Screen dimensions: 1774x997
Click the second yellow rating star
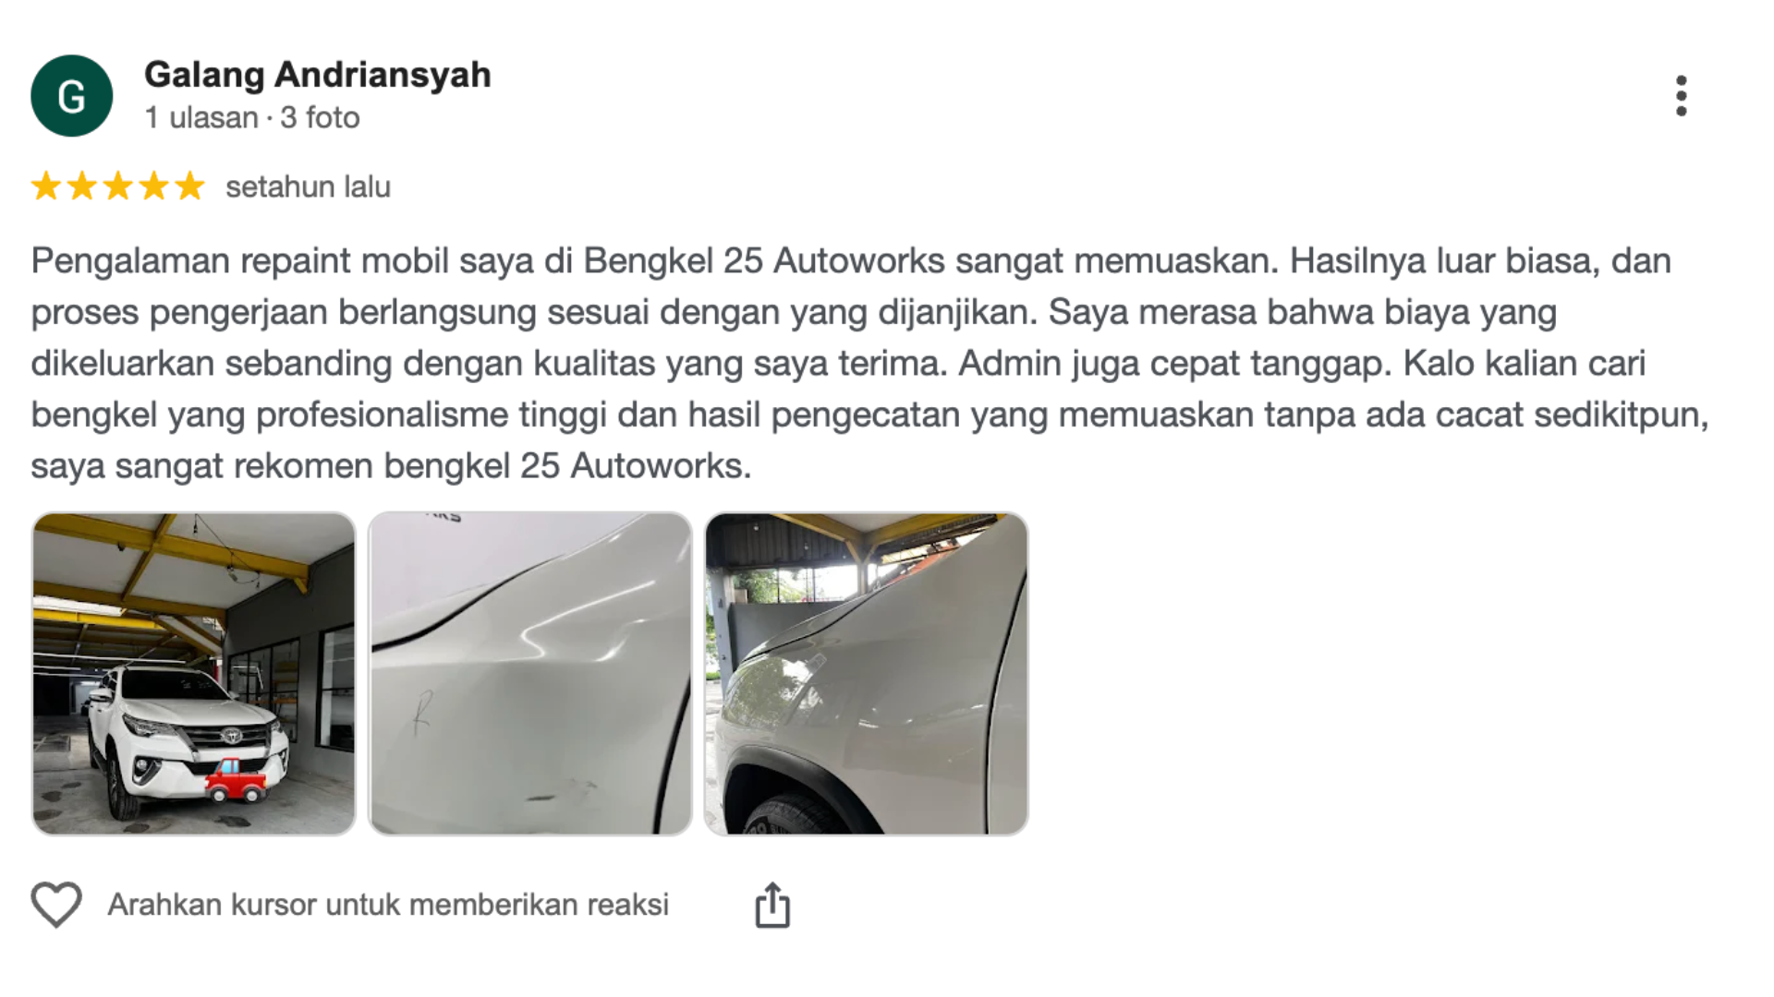[x=82, y=186]
